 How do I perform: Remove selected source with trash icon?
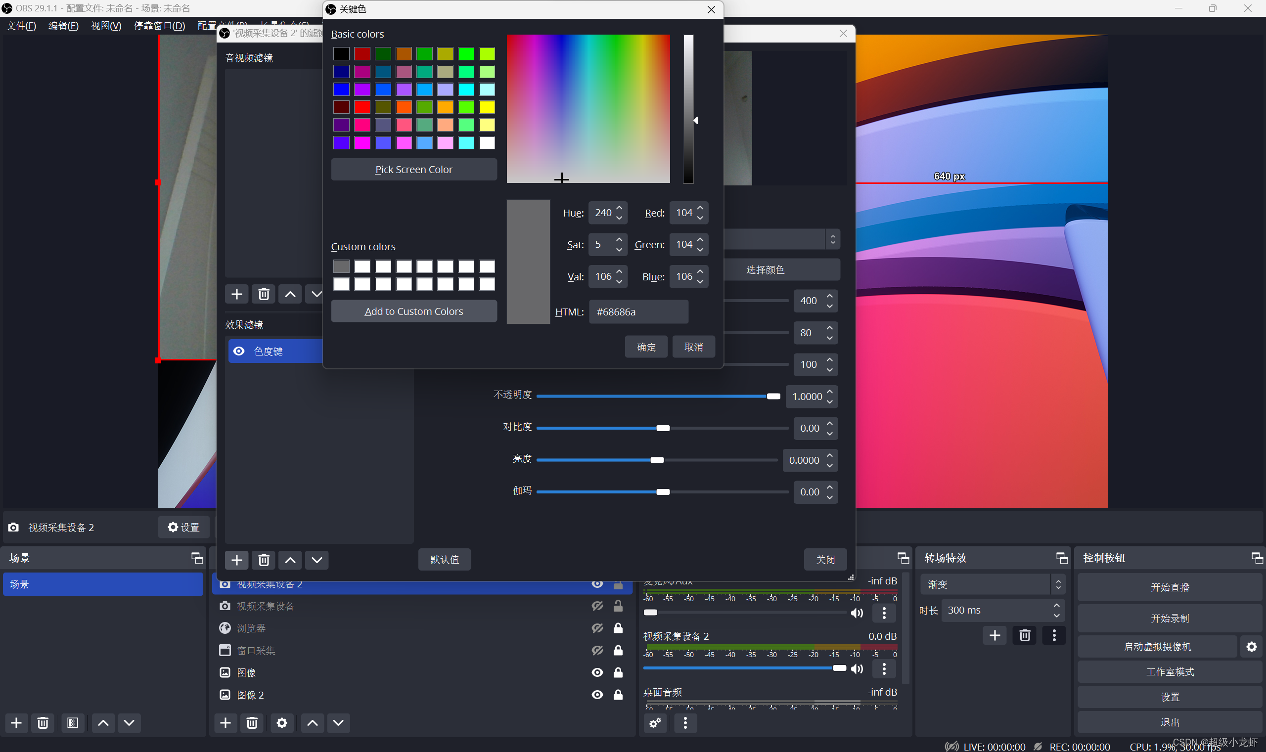click(x=252, y=723)
